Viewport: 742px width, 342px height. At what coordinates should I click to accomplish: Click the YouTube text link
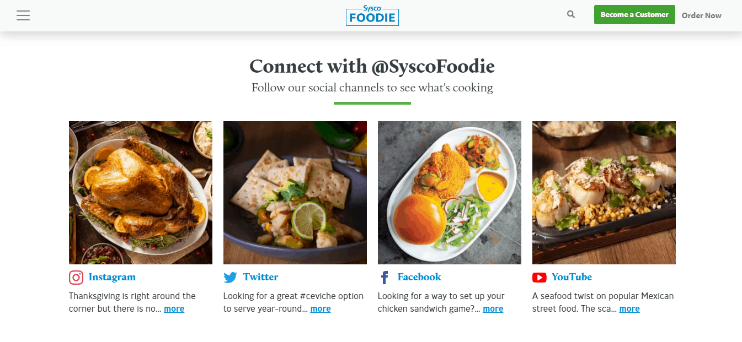click(572, 277)
